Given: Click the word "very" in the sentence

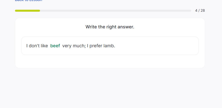Looking at the screenshot, I should (x=67, y=46).
